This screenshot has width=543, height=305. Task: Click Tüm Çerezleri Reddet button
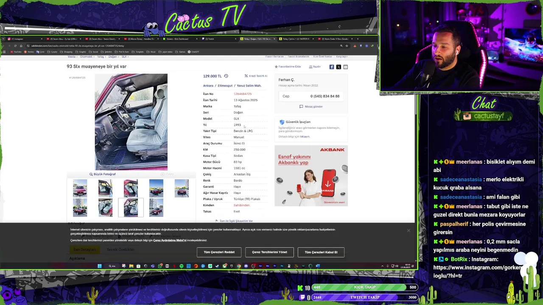point(219,252)
